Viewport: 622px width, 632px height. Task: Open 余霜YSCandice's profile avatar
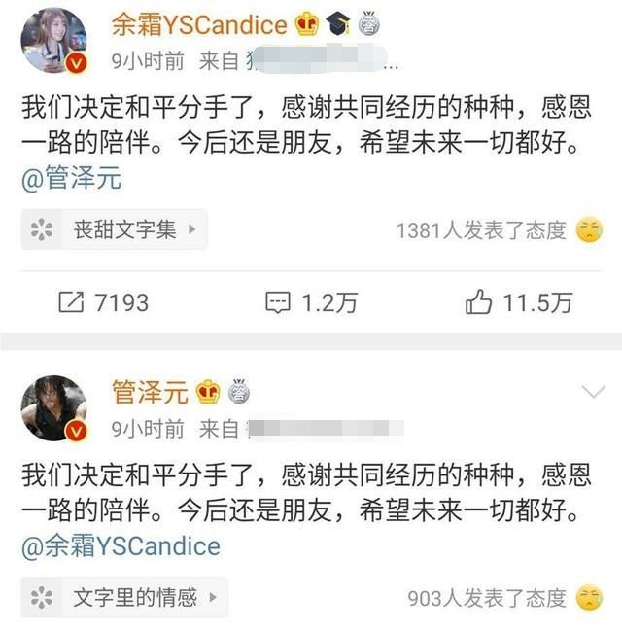pyautogui.click(x=53, y=40)
